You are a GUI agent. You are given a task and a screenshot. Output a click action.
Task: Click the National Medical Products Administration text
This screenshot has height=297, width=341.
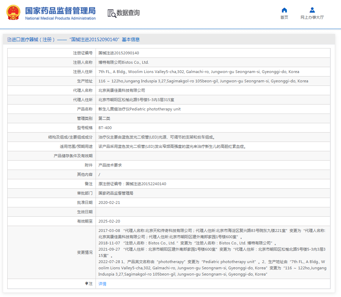point(60,18)
